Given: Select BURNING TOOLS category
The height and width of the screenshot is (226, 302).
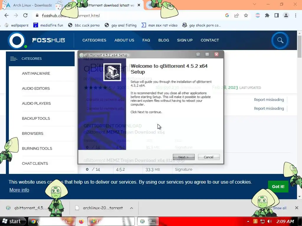Looking at the screenshot, I should [37, 148].
